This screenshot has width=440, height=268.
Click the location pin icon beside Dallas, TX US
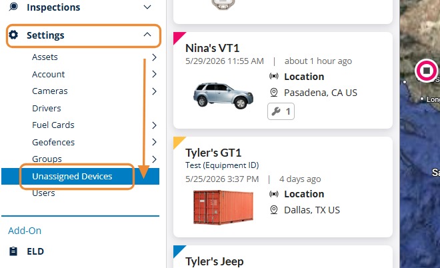coord(274,210)
